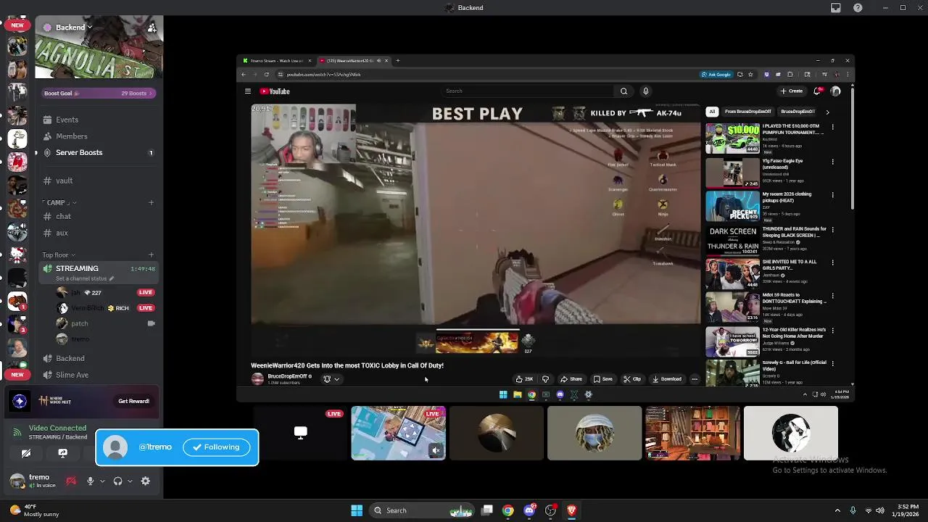Screen dimensions: 928x522
Task: Open the Brave browser taskbar icon
Action: [x=571, y=510]
